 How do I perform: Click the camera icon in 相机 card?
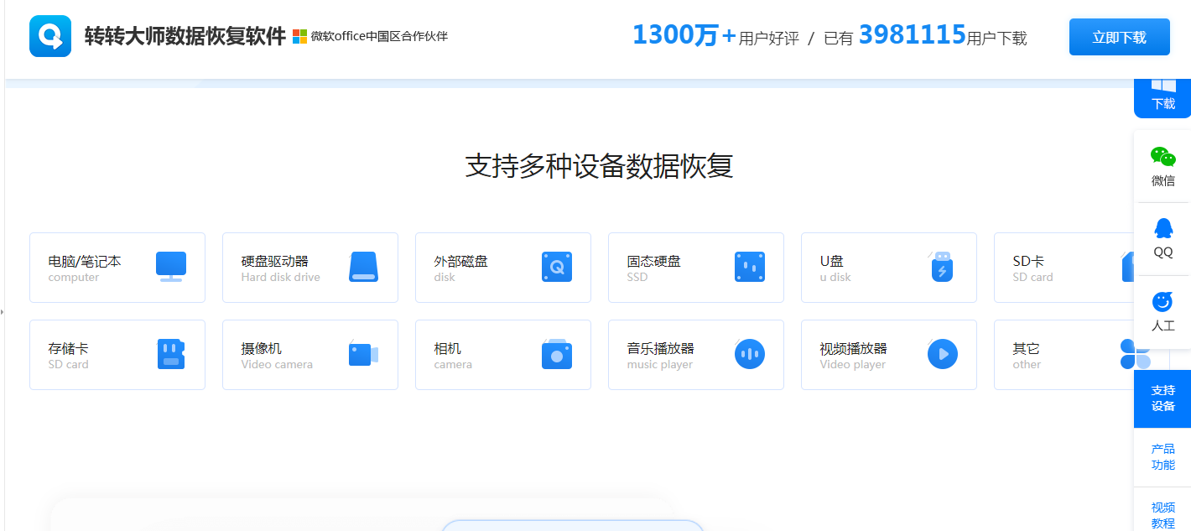point(557,354)
